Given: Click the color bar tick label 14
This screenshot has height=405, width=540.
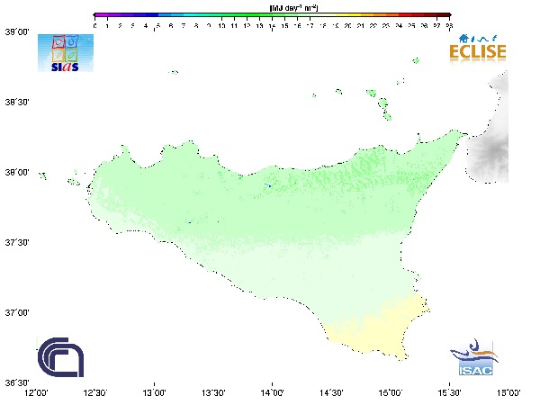Looking at the screenshot, I should pyautogui.click(x=272, y=26).
